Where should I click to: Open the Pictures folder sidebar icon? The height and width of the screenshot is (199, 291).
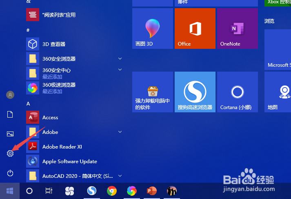pyautogui.click(x=10, y=134)
